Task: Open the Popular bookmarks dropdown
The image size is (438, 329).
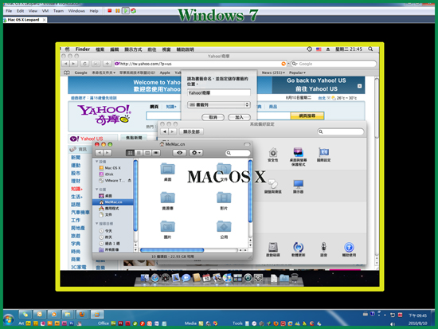Action: 297,72
